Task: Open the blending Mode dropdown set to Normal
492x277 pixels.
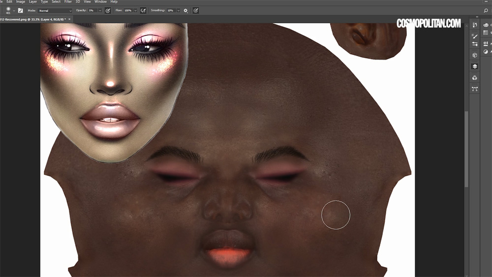Action: coord(55,11)
